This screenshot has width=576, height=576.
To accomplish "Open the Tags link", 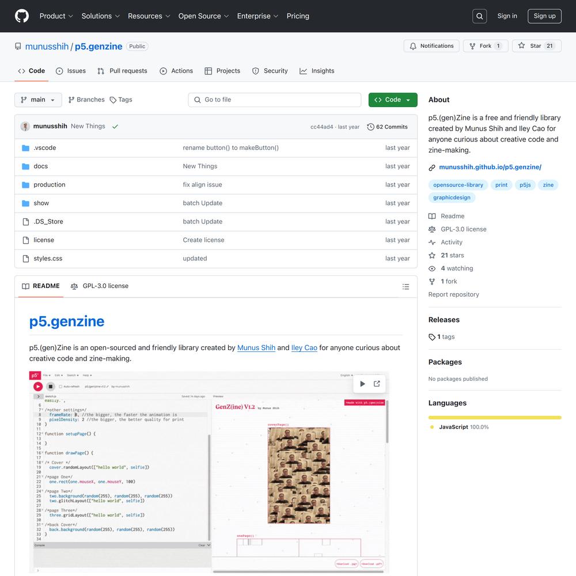I will pyautogui.click(x=121, y=100).
